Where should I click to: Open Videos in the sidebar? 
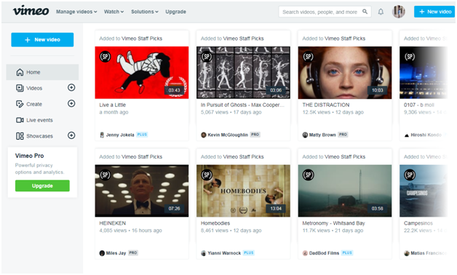[34, 88]
